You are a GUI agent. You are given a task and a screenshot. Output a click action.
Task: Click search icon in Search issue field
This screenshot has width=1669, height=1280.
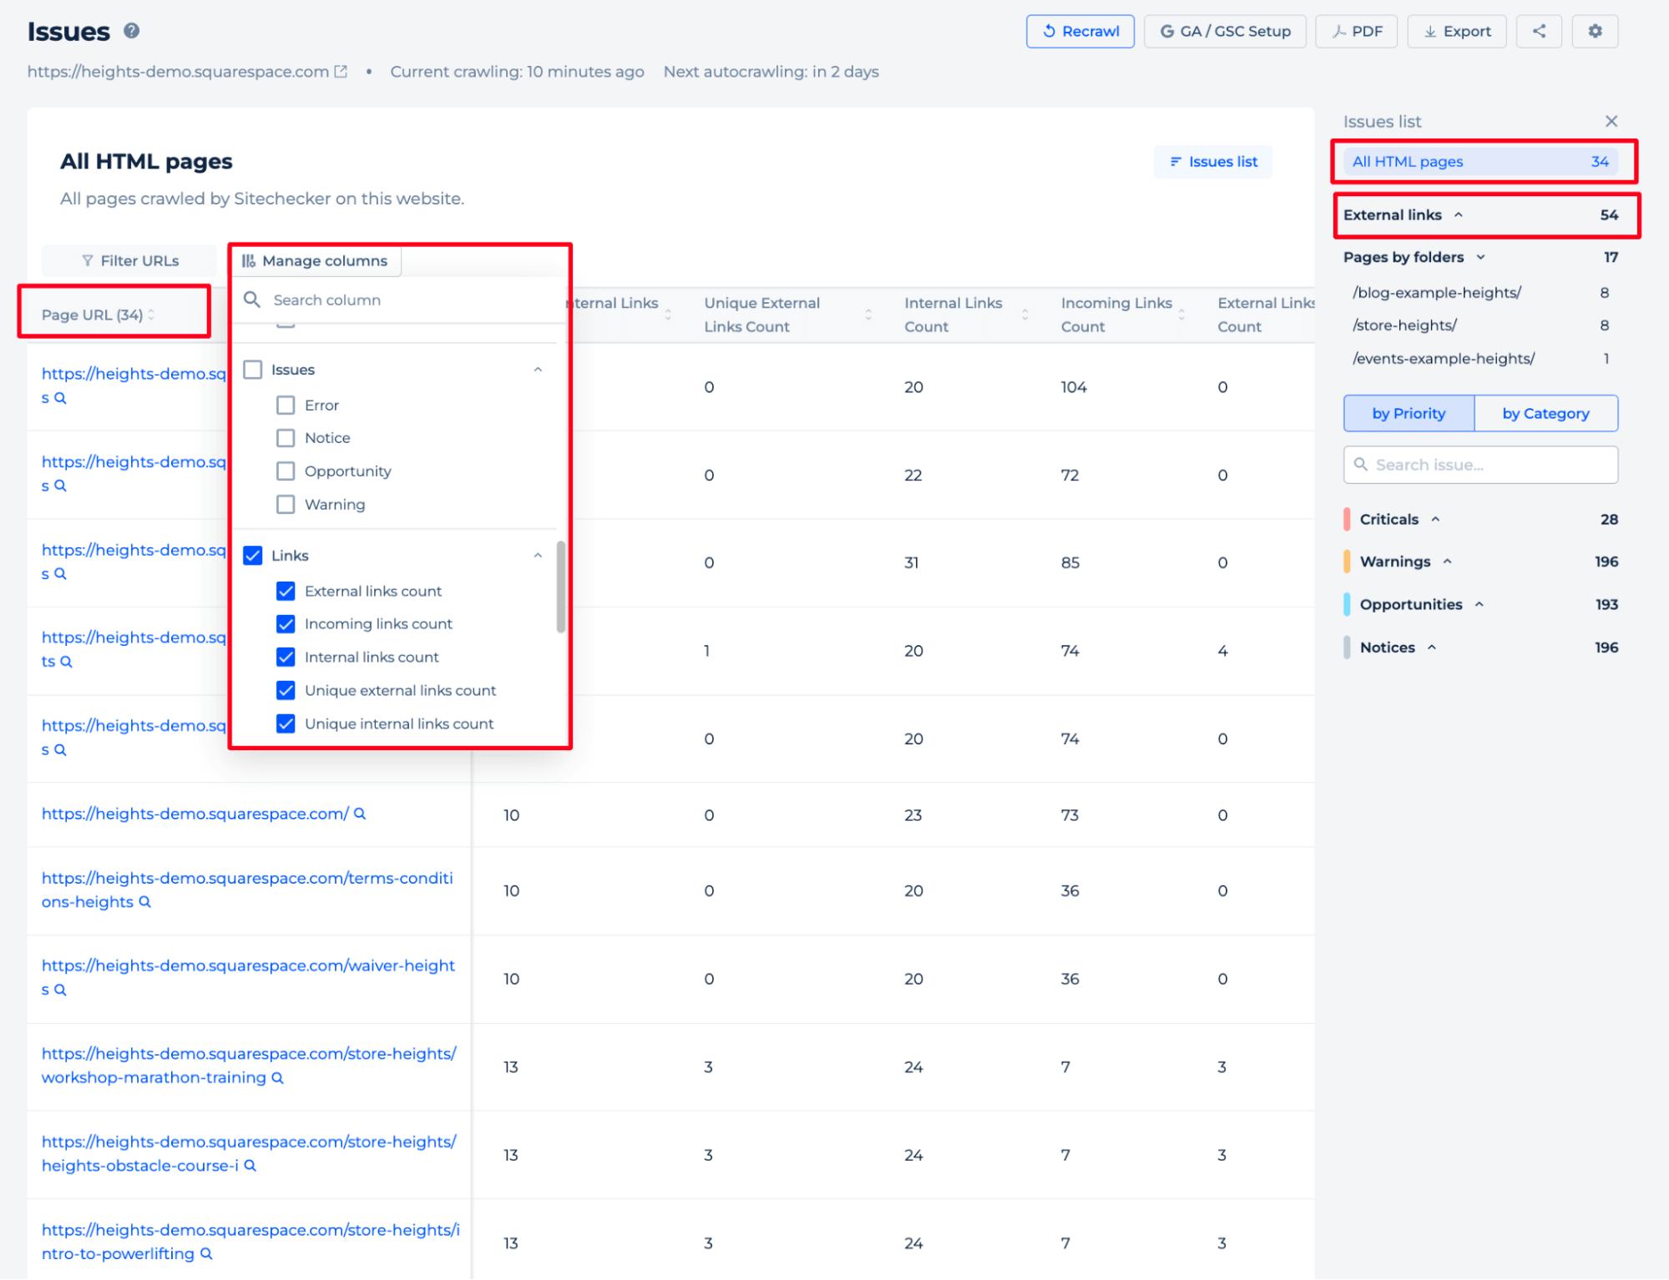[x=1360, y=465]
